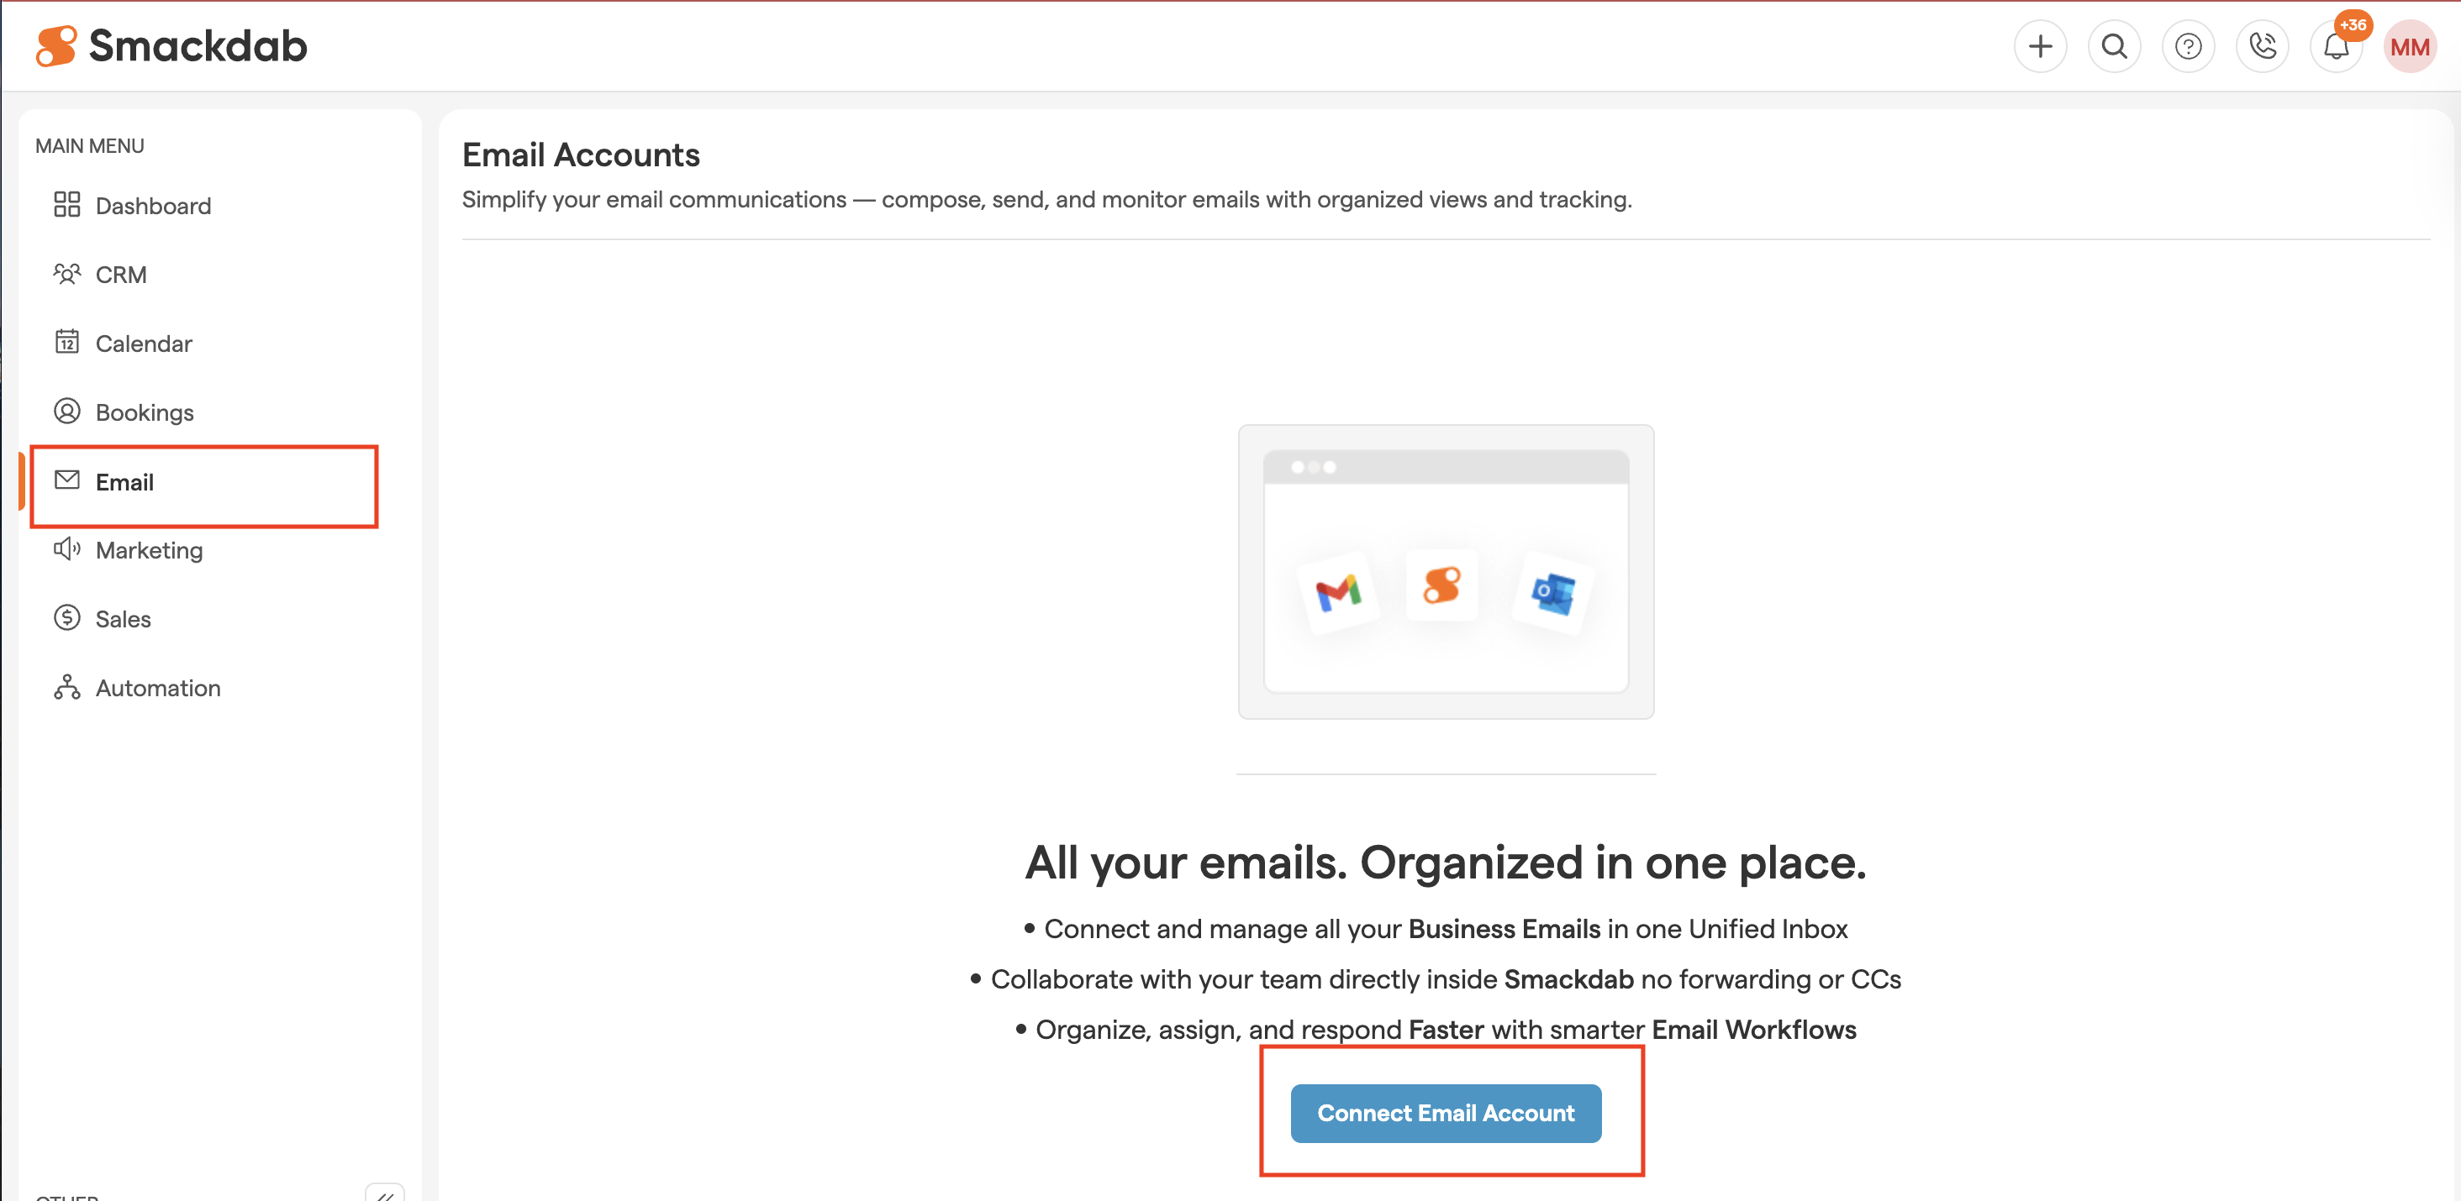Click the phone call icon
The height and width of the screenshot is (1201, 2461).
[x=2261, y=46]
